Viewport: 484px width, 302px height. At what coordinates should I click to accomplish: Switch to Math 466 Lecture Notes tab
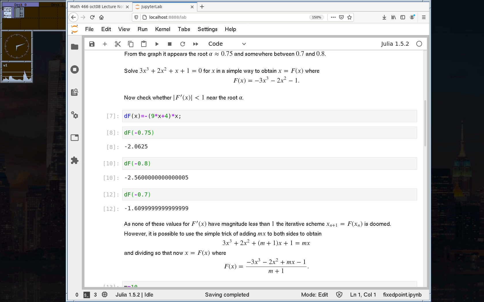coord(97,7)
